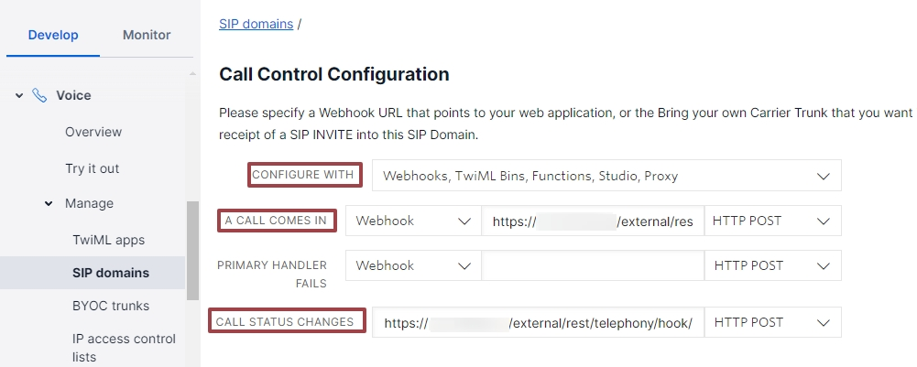Change Call Status Changes HTTP POST method
The width and height of the screenshot is (917, 367).
point(772,322)
